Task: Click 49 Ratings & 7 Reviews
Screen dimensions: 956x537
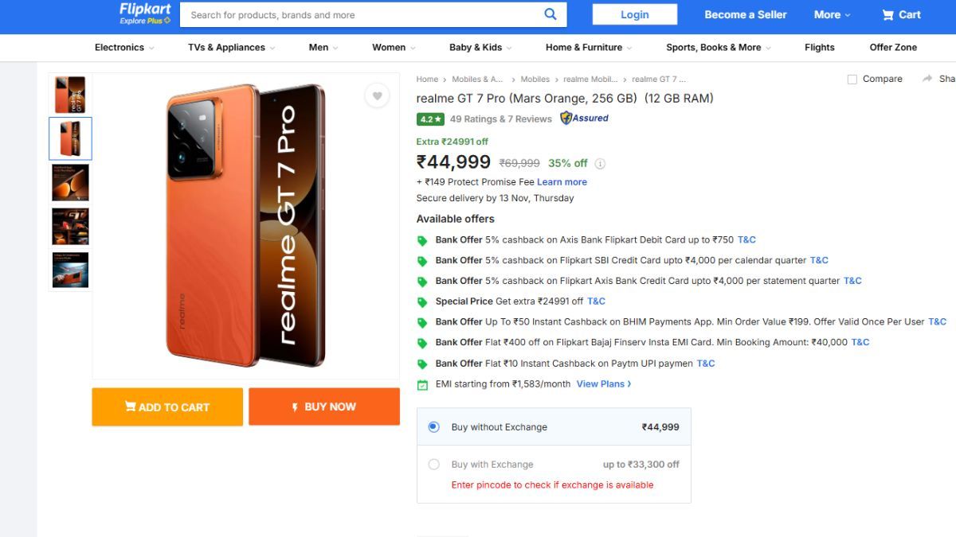Action: (500, 119)
